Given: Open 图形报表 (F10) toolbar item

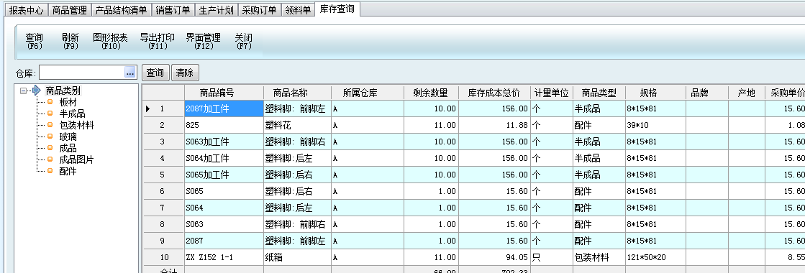Looking at the screenshot, I should (x=110, y=41).
